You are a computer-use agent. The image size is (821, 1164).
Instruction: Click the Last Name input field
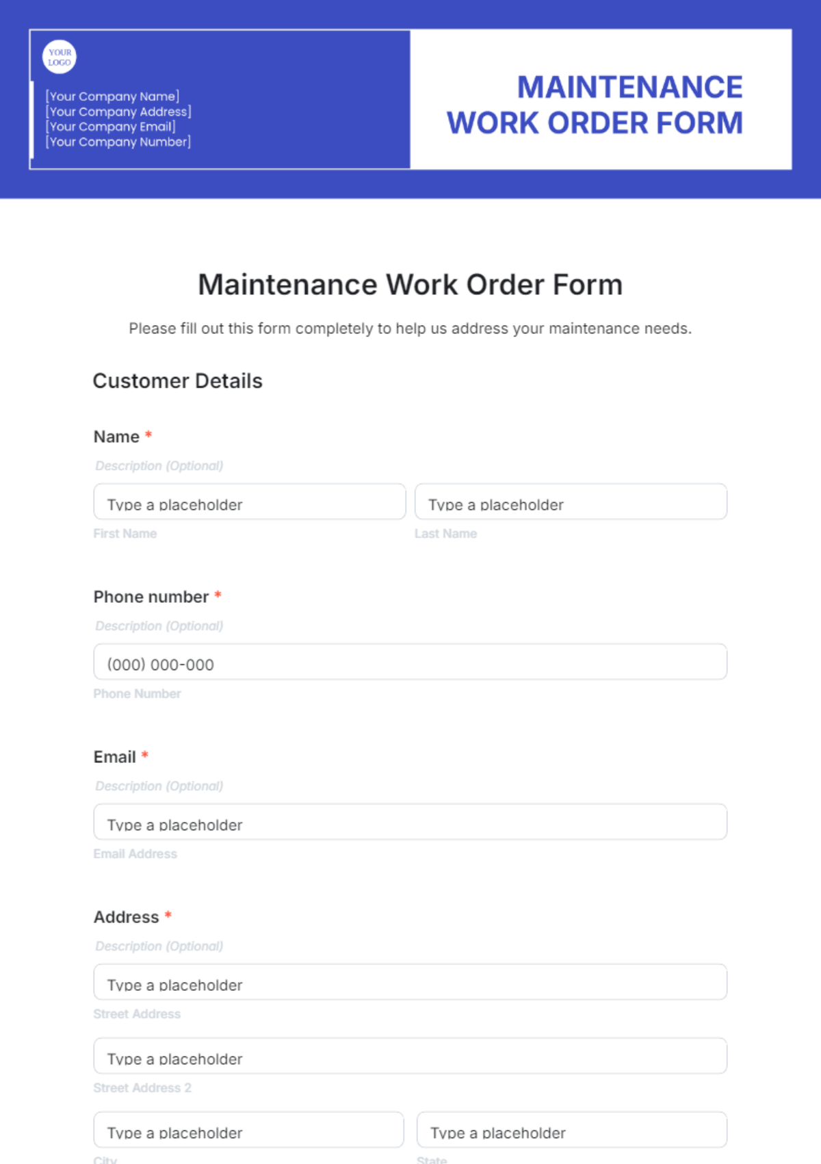[571, 502]
